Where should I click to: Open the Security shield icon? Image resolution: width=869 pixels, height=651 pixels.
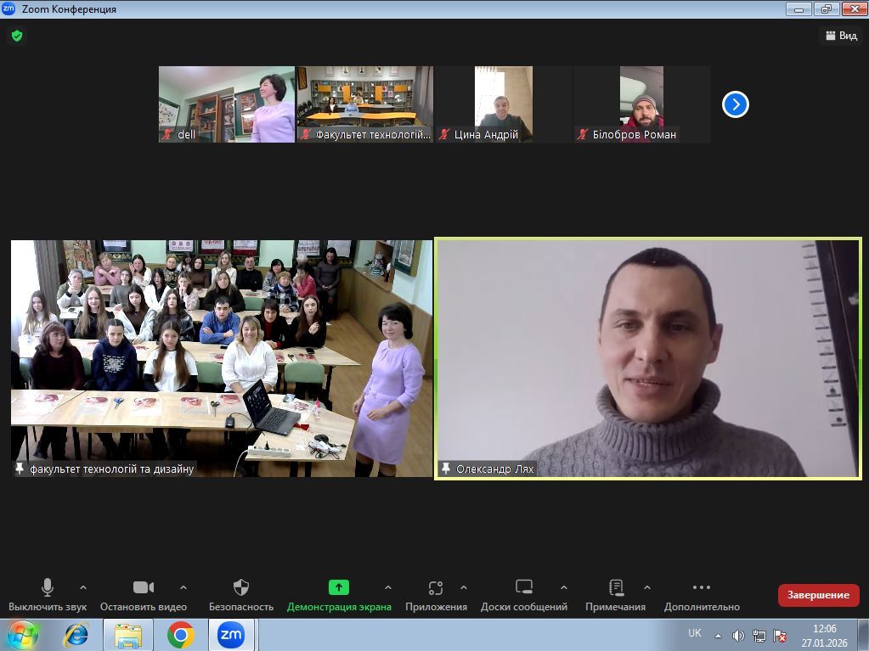pyautogui.click(x=241, y=587)
